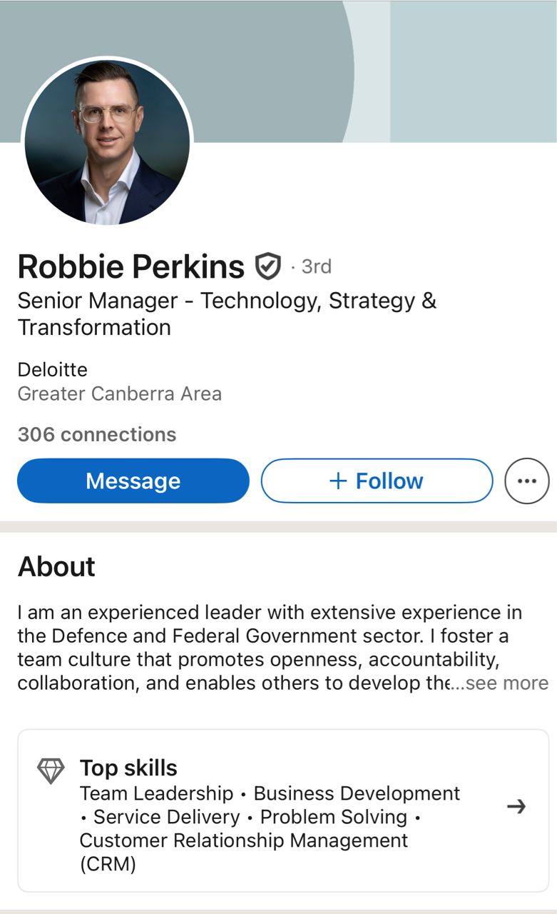This screenshot has width=557, height=914.
Task: Tap the verification shield badge beside the name
Action: click(268, 266)
